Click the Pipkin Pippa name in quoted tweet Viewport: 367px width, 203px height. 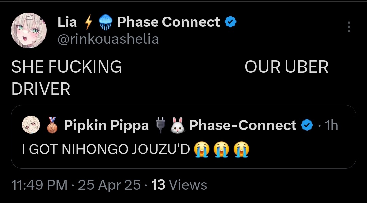point(106,126)
